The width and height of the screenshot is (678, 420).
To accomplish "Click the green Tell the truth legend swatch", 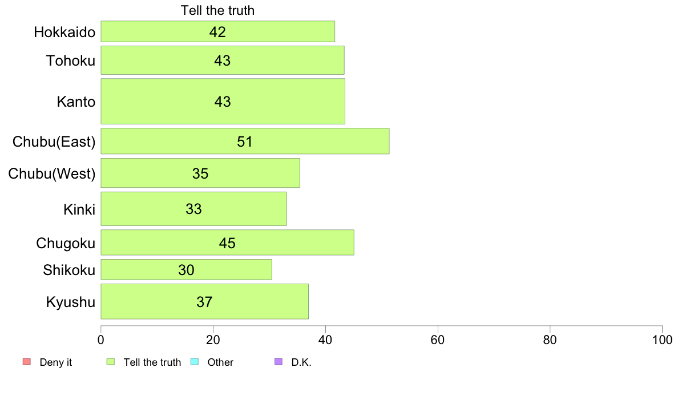I will pyautogui.click(x=111, y=362).
